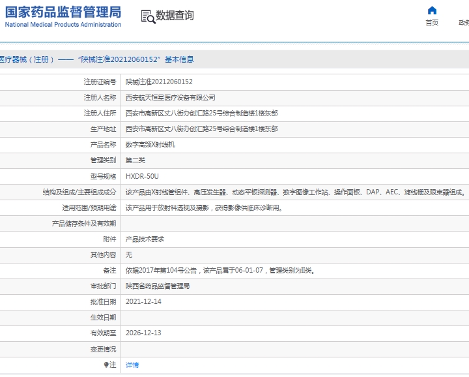Click the 医疗器械（注册）基本信息 page title

[x=96, y=59]
